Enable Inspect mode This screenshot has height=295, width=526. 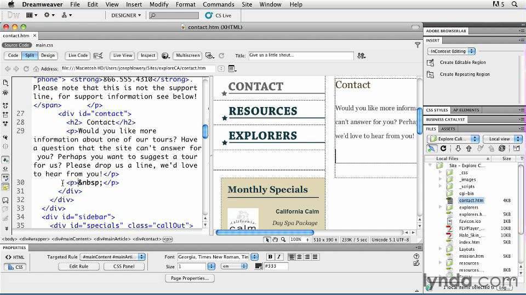(147, 56)
